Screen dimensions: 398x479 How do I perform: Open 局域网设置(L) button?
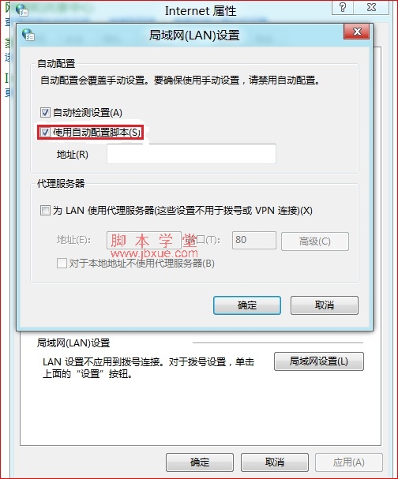coord(319,361)
